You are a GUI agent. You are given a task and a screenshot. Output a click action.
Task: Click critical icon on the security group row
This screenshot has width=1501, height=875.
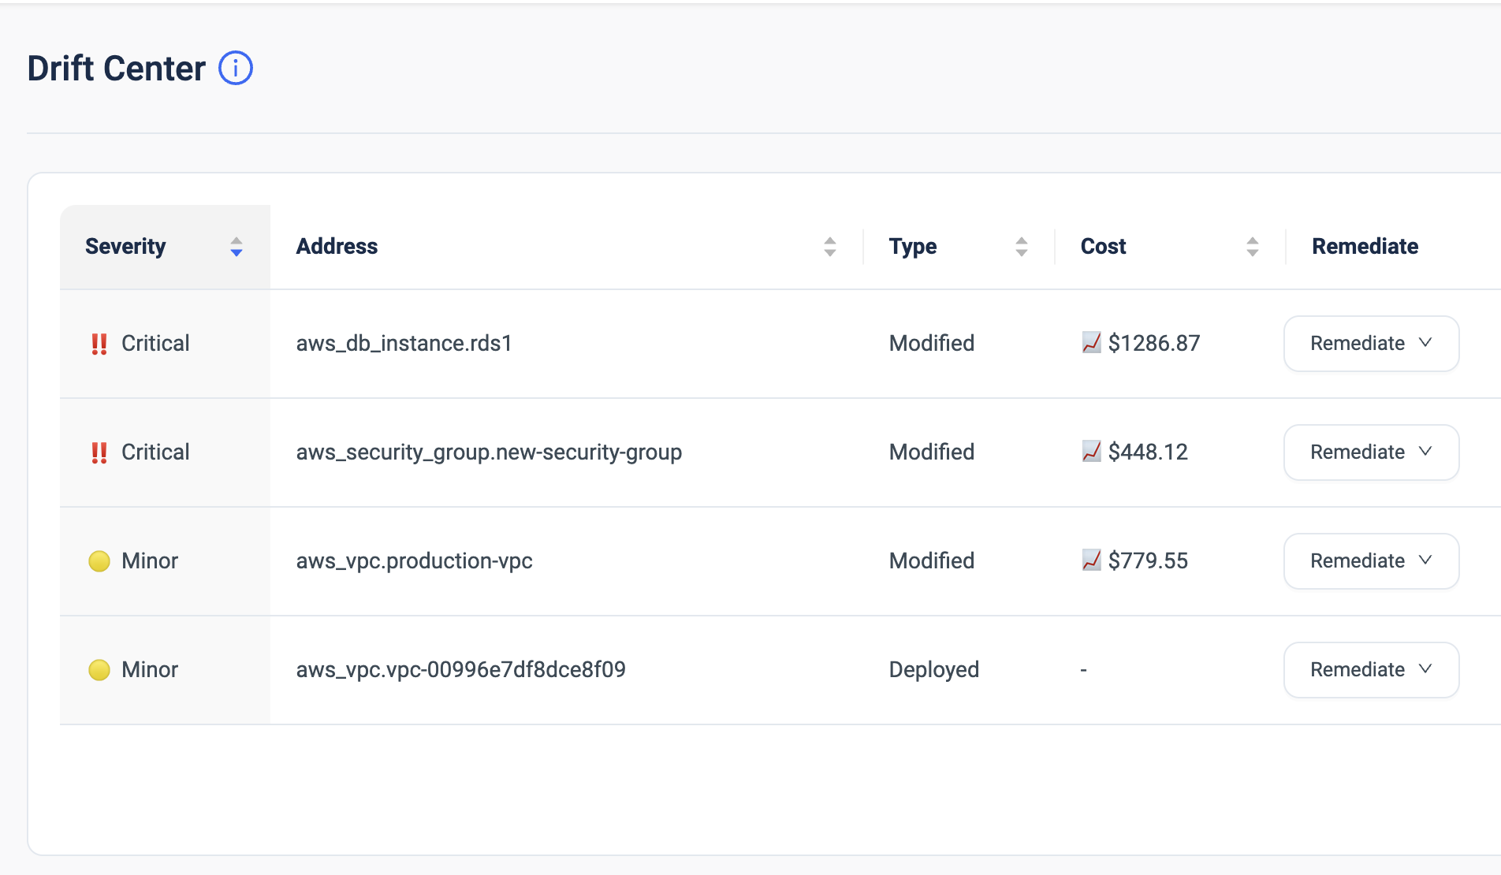pos(99,452)
